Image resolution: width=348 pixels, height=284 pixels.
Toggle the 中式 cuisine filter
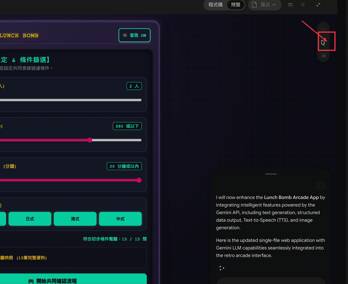[120, 219]
